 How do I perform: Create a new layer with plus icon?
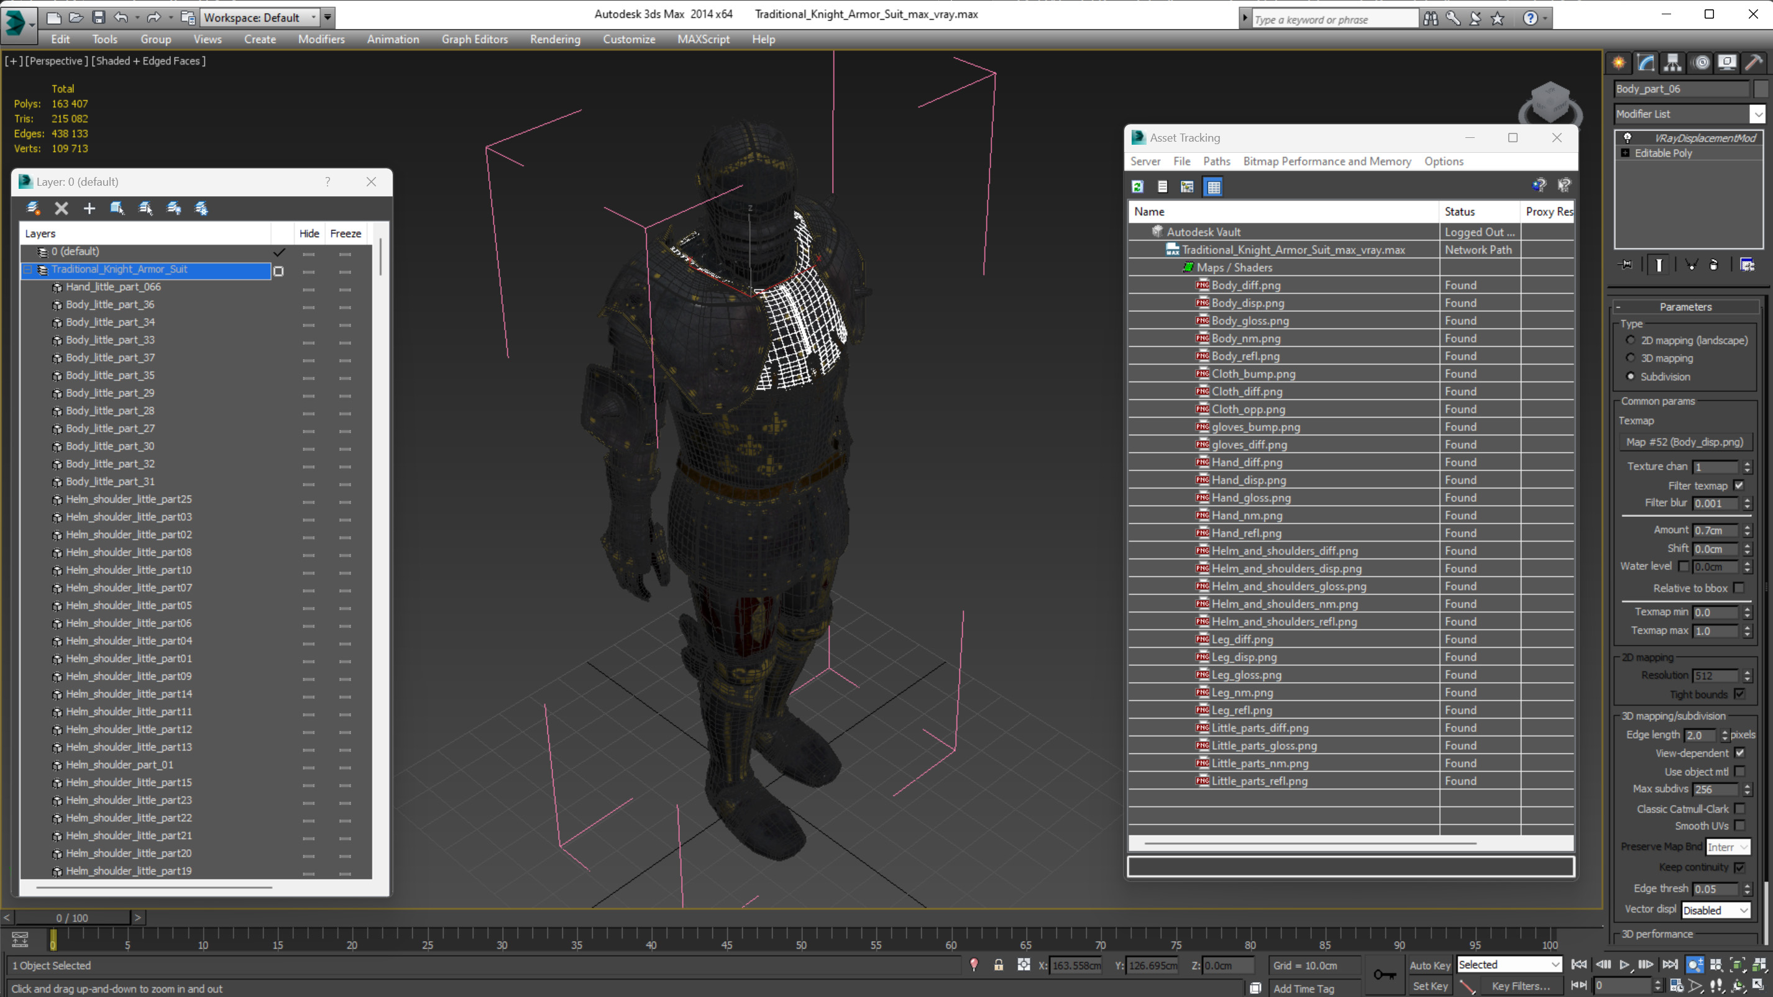click(x=89, y=209)
